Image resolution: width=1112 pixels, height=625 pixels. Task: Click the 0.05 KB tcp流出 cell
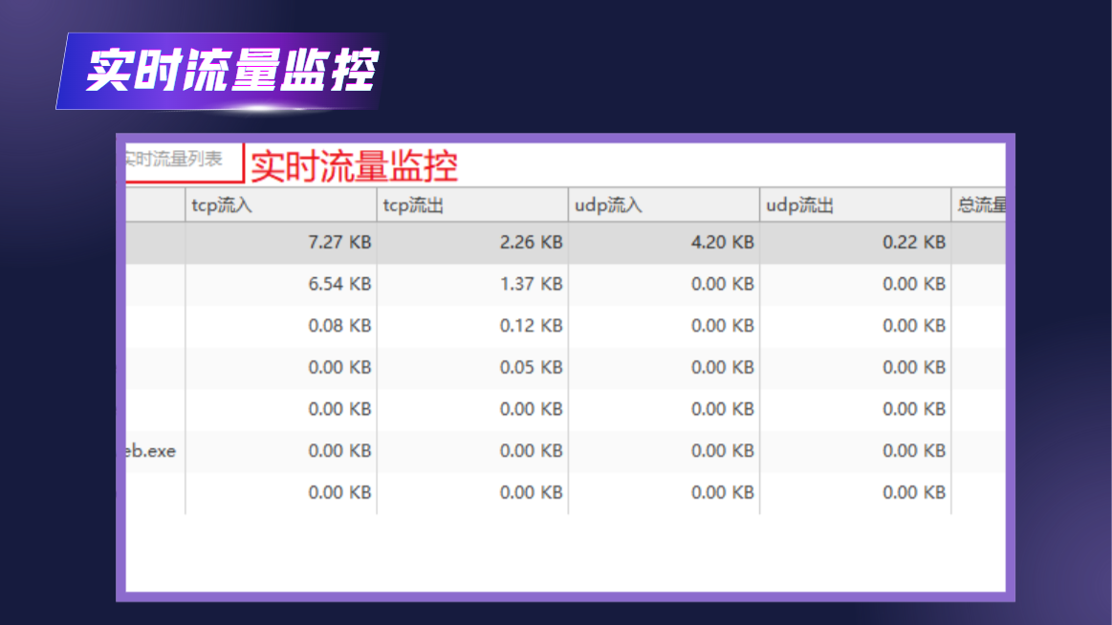click(x=472, y=368)
